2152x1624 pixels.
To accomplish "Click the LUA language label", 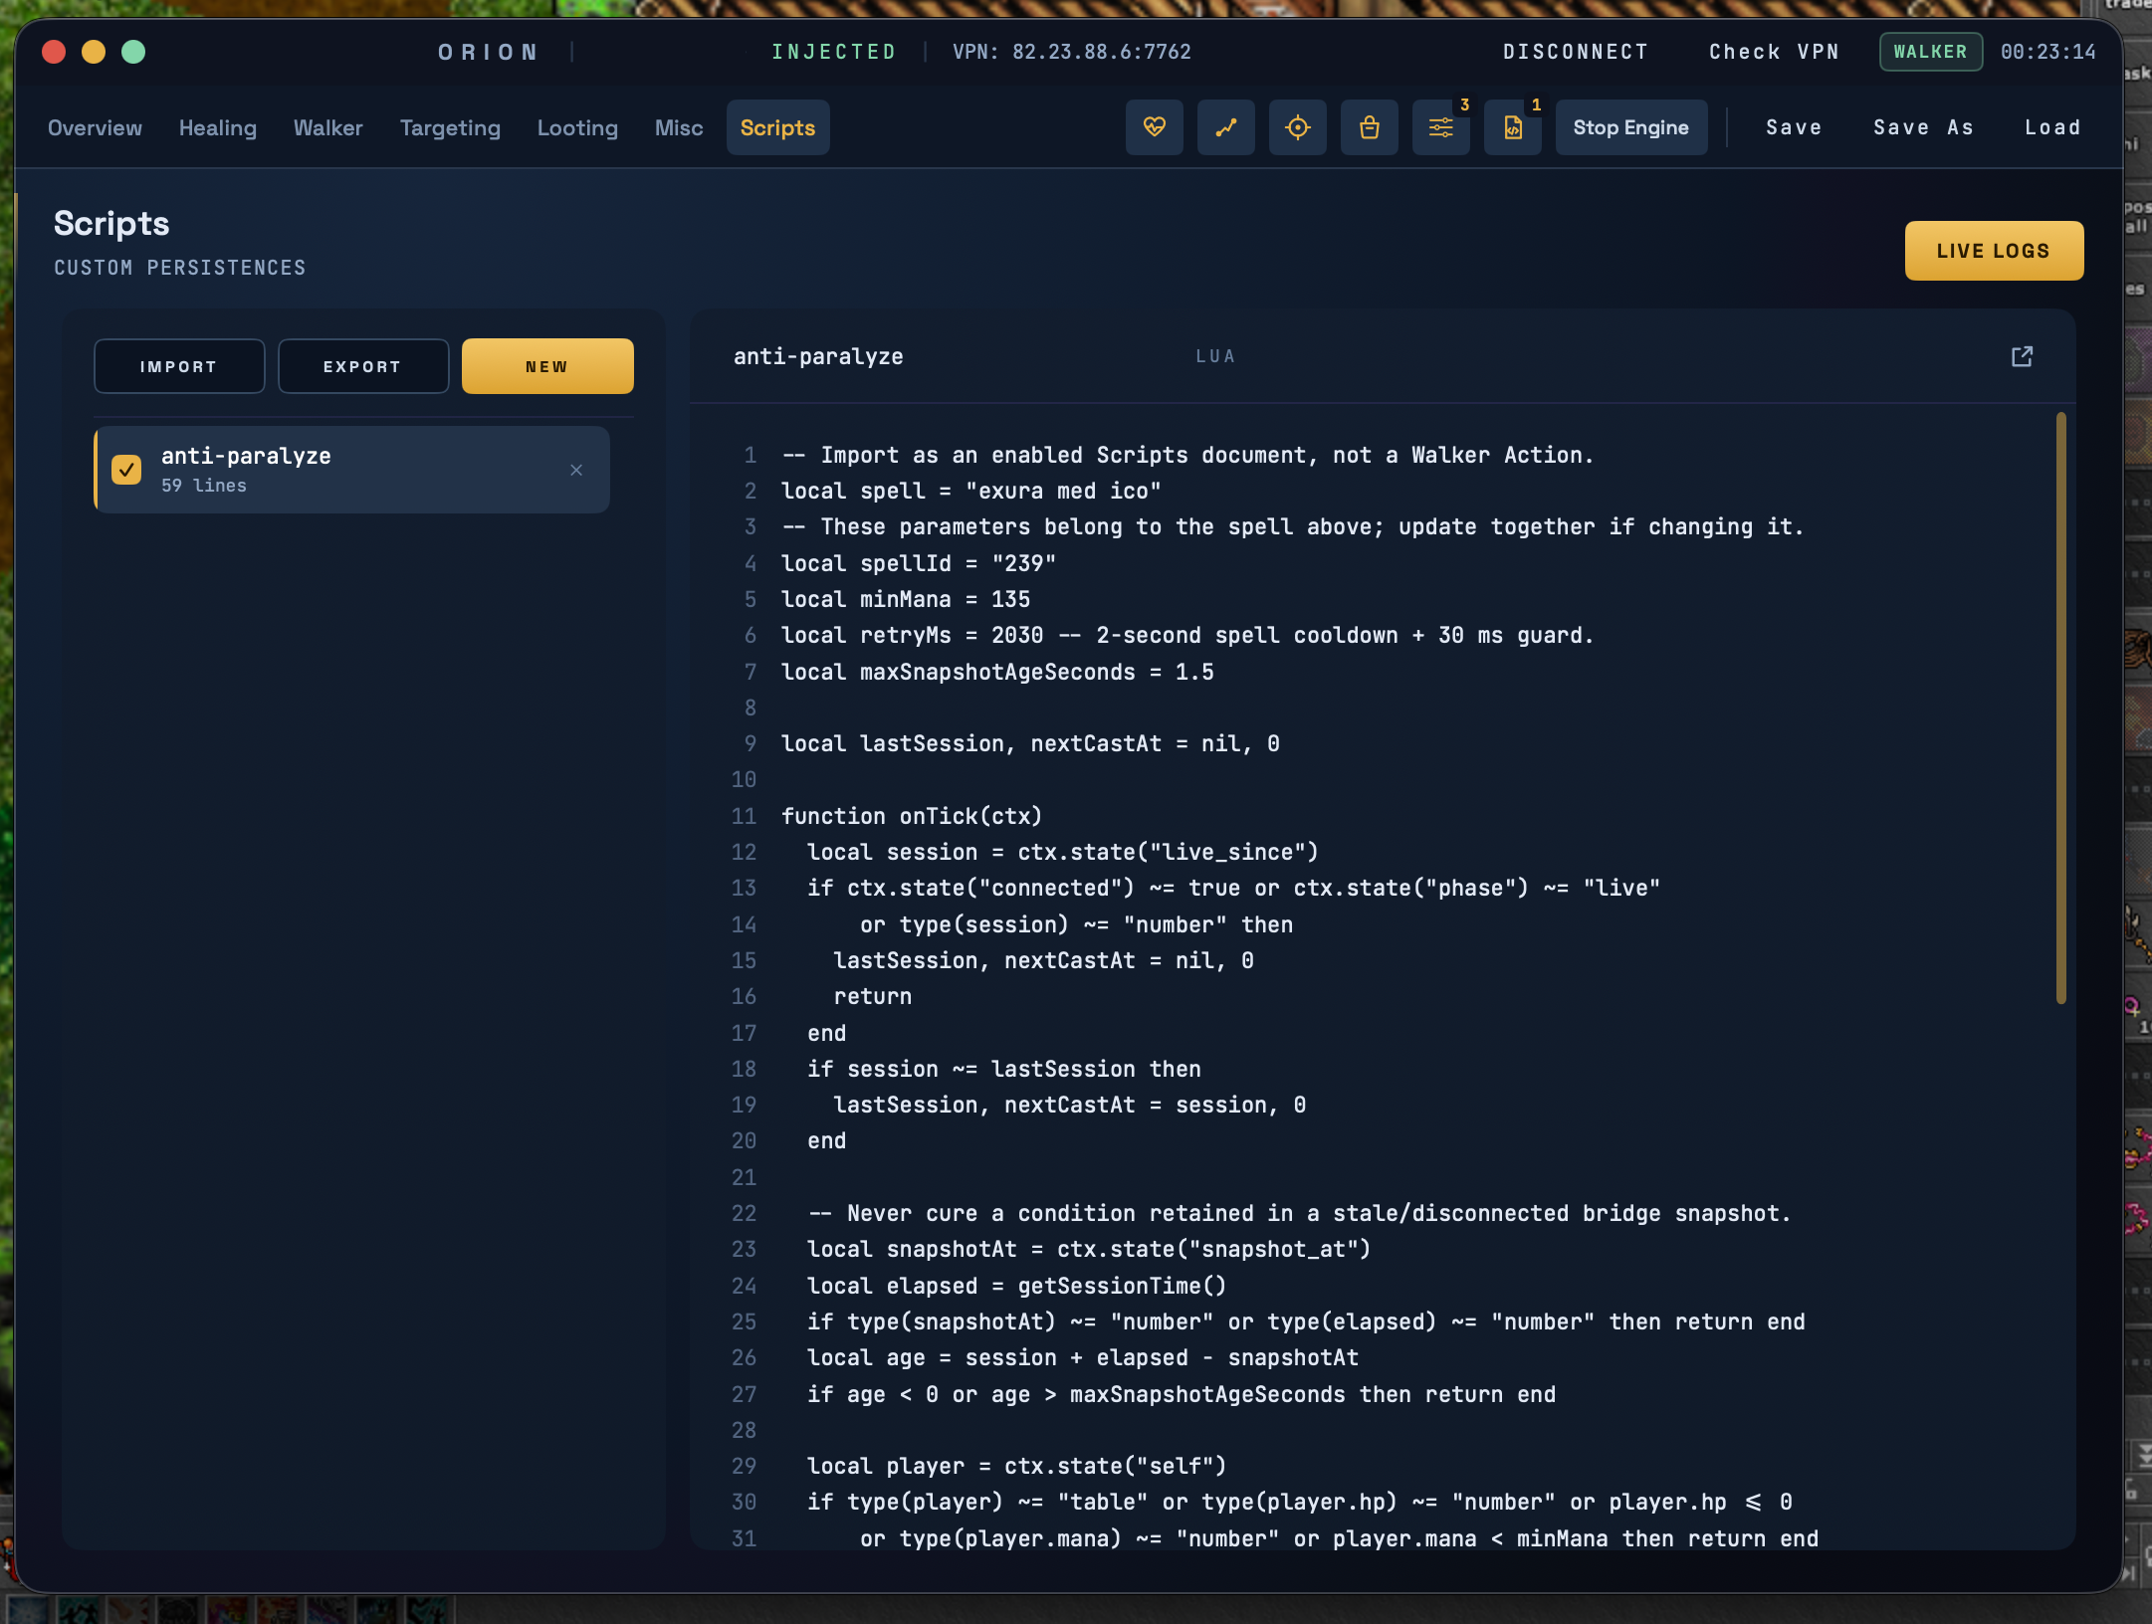I will 1215,356.
